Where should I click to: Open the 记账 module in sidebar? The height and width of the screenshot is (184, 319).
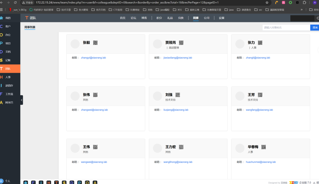8,60
